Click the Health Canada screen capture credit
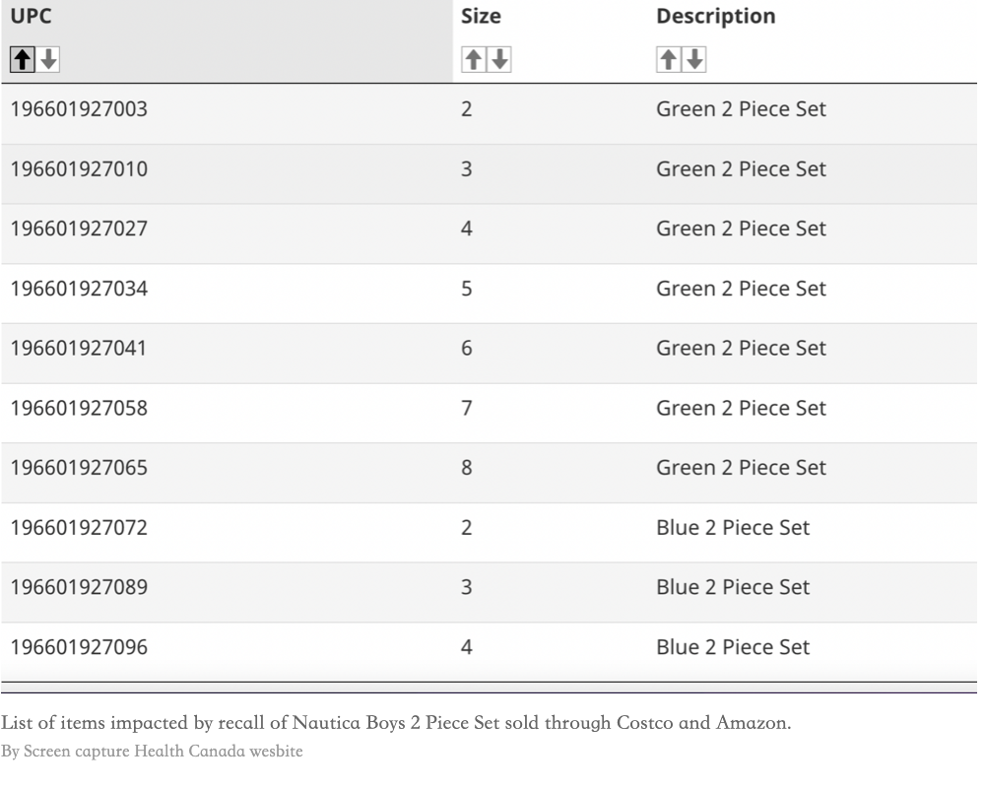 point(152,751)
